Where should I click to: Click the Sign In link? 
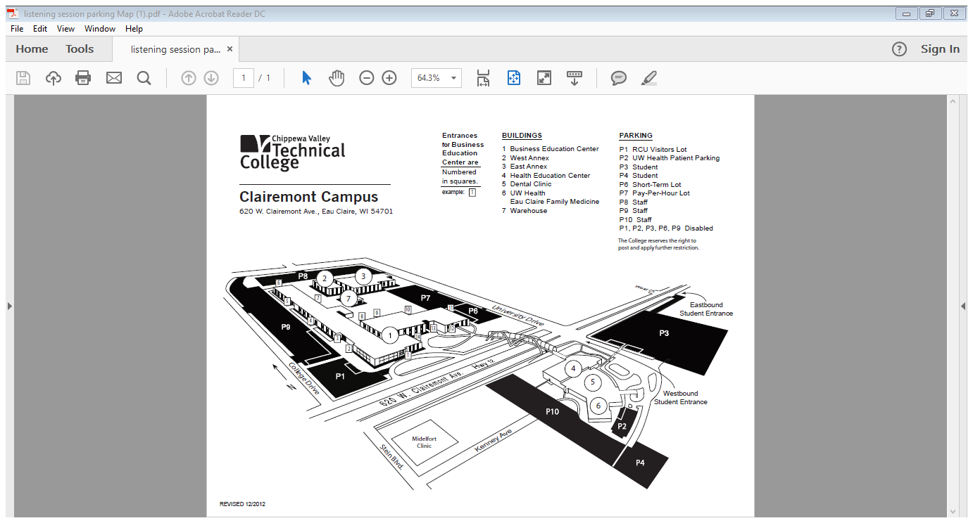tap(940, 49)
